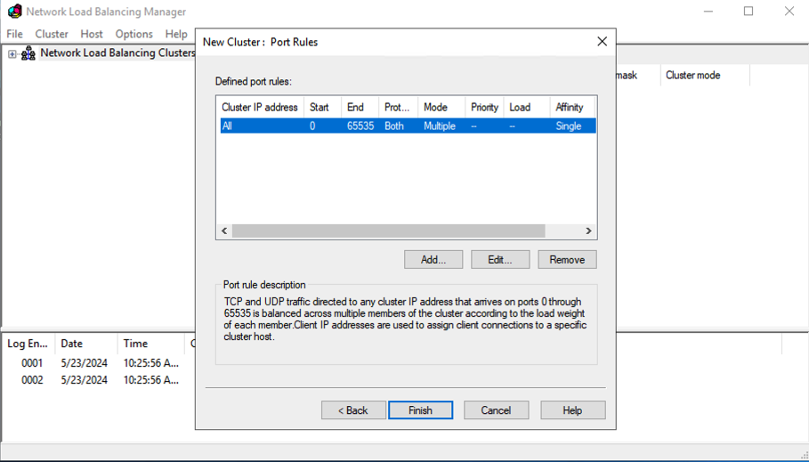Image resolution: width=809 pixels, height=462 pixels.
Task: Open the File menu
Action: [15, 34]
